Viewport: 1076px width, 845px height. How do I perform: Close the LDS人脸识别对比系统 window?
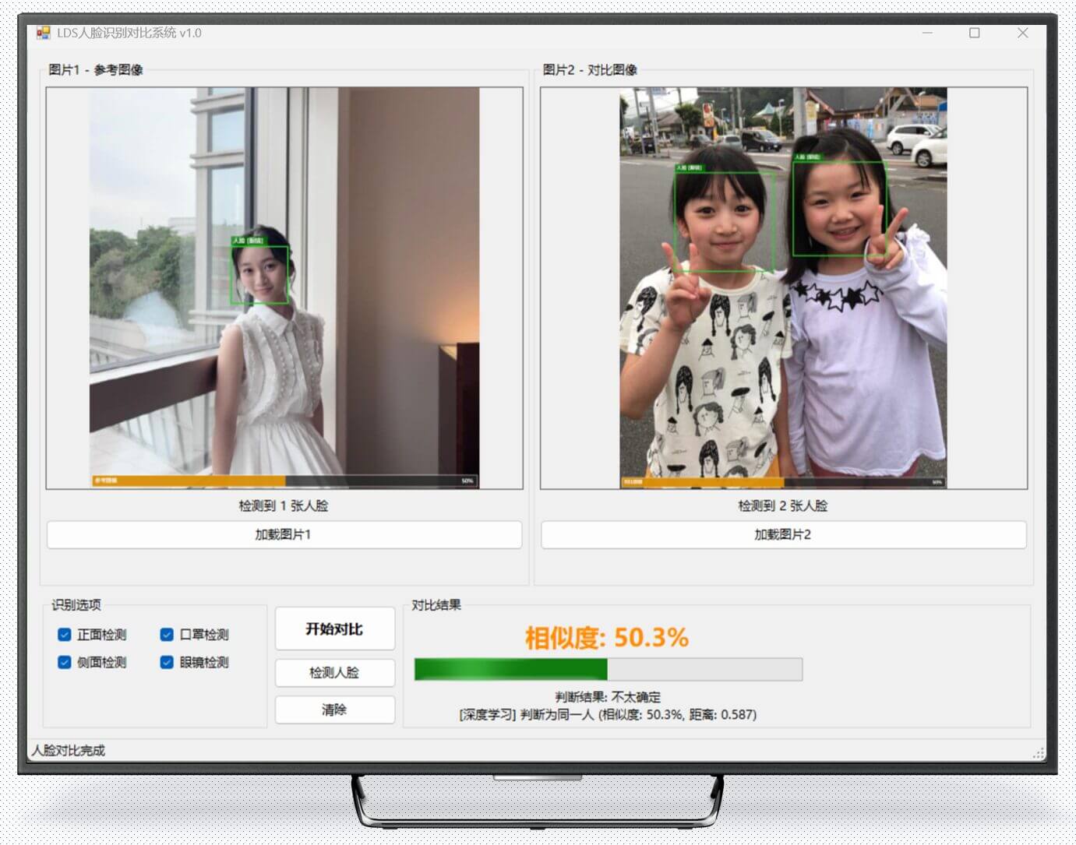coord(1022,33)
